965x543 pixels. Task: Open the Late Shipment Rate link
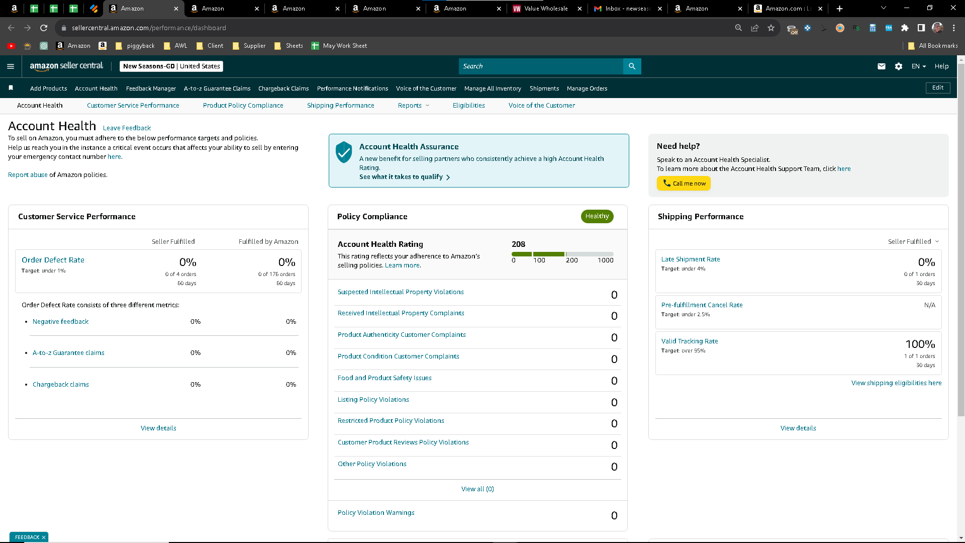point(691,259)
